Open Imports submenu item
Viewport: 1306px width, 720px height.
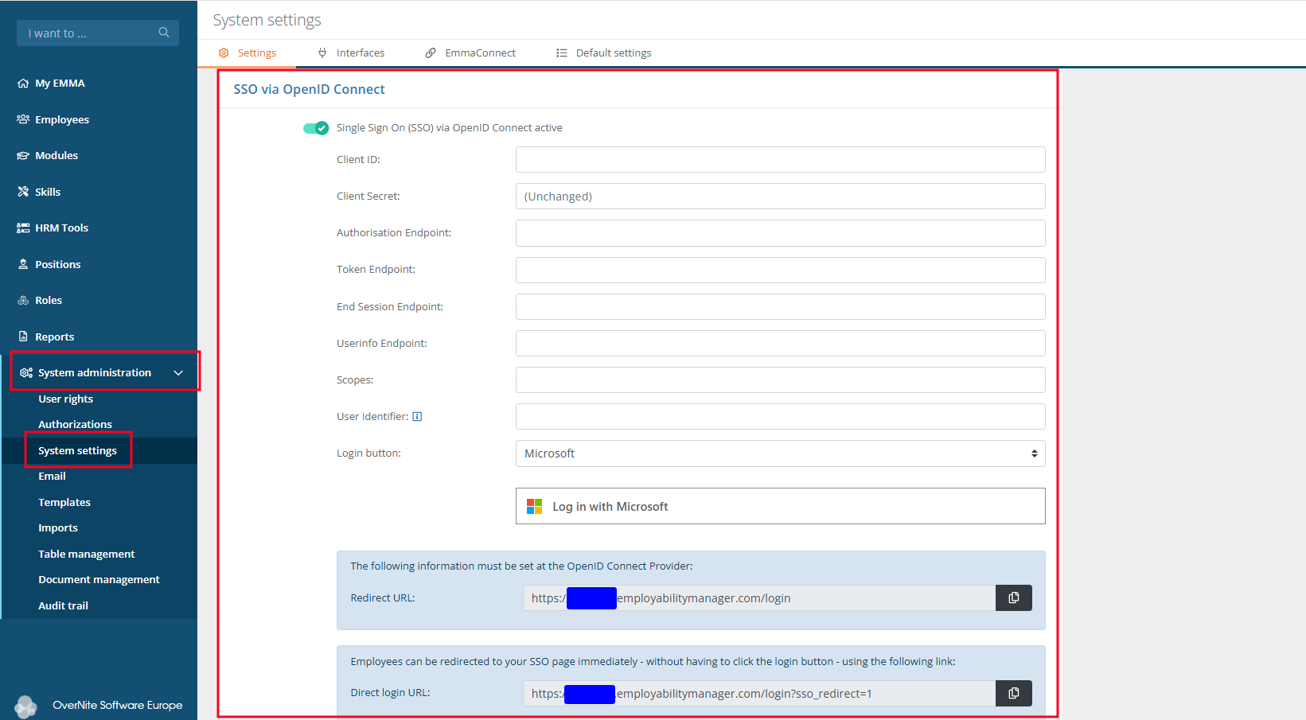click(58, 528)
